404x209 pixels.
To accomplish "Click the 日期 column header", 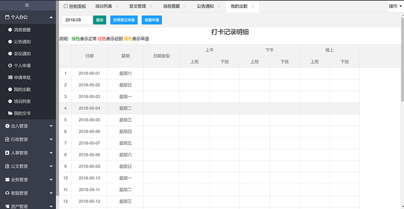I will [x=89, y=56].
